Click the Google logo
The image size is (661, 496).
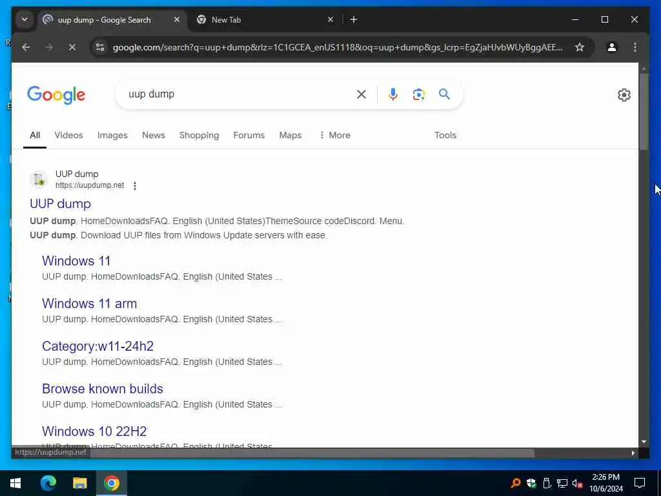[x=56, y=95]
